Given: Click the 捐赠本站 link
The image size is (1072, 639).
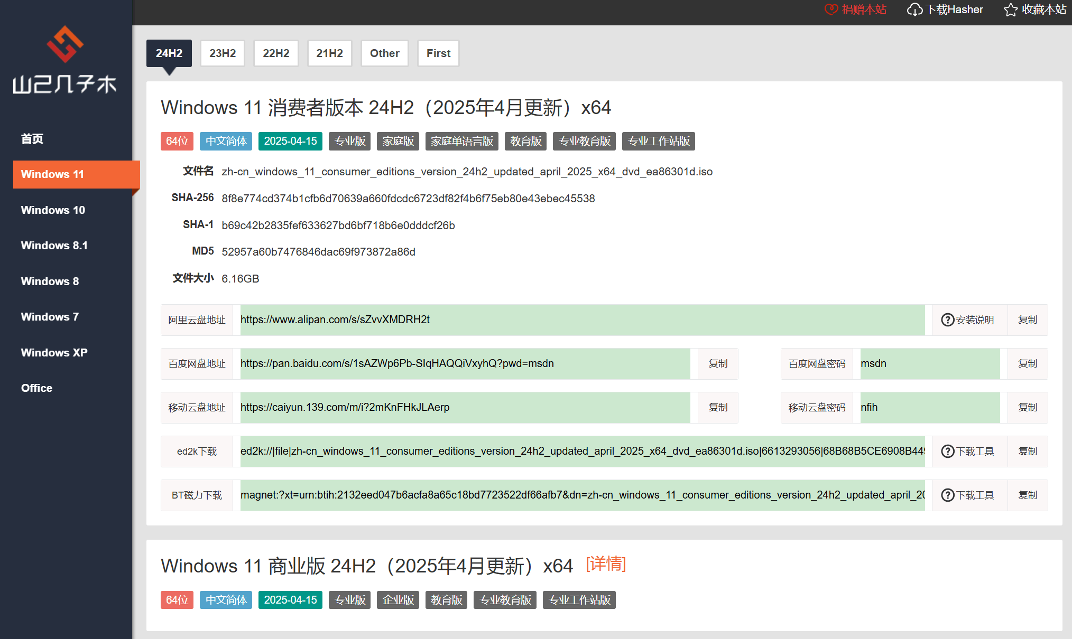Looking at the screenshot, I should [855, 10].
